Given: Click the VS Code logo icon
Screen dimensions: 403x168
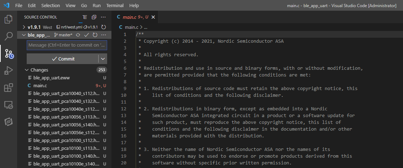Looking at the screenshot, I should click(x=6, y=5).
